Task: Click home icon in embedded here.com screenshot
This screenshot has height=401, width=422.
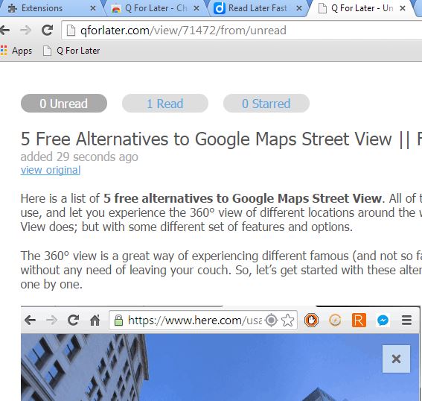Action: click(x=95, y=321)
